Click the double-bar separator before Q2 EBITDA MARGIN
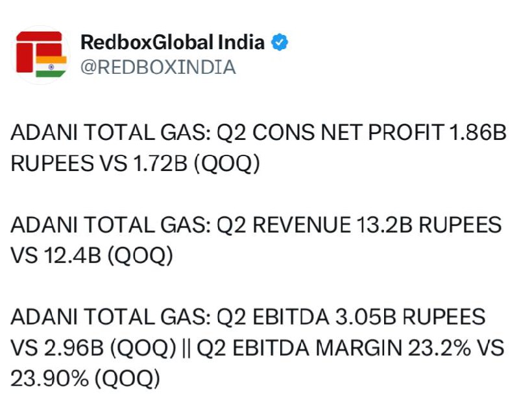Viewport: 519px width, 416px height. (187, 348)
